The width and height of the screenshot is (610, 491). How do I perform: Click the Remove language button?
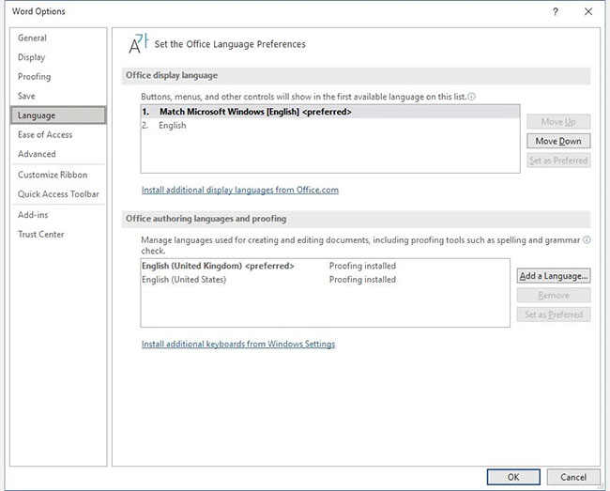(x=554, y=296)
